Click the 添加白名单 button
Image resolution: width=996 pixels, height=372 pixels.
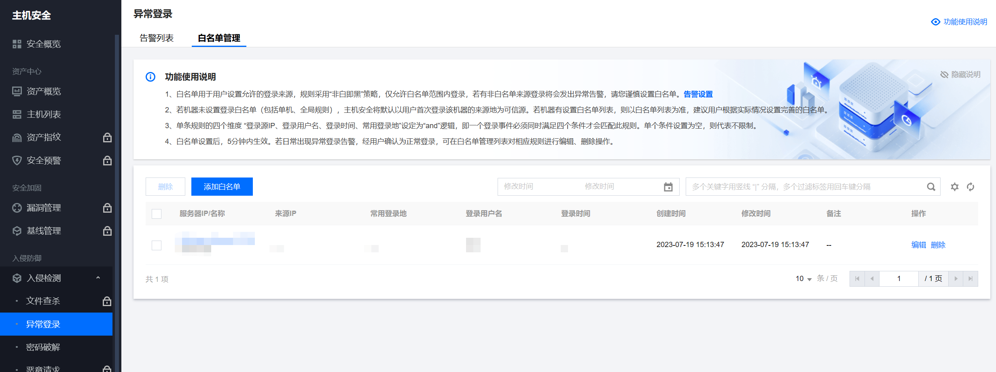click(222, 187)
